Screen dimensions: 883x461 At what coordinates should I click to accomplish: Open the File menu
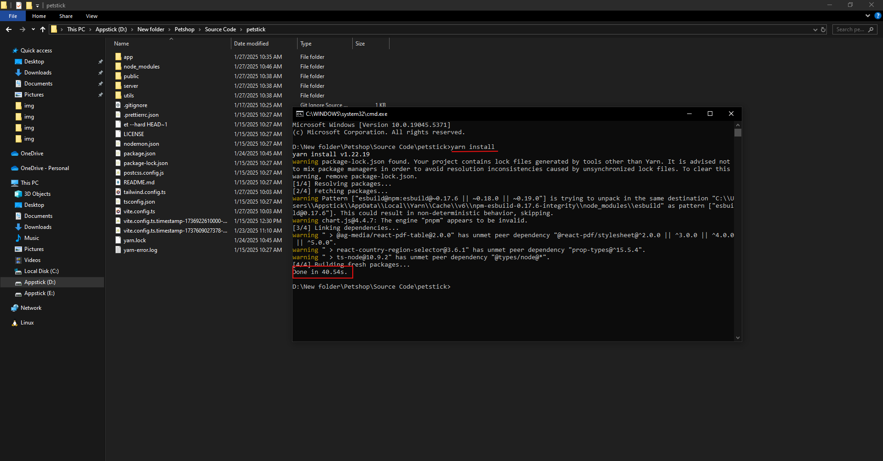click(13, 16)
